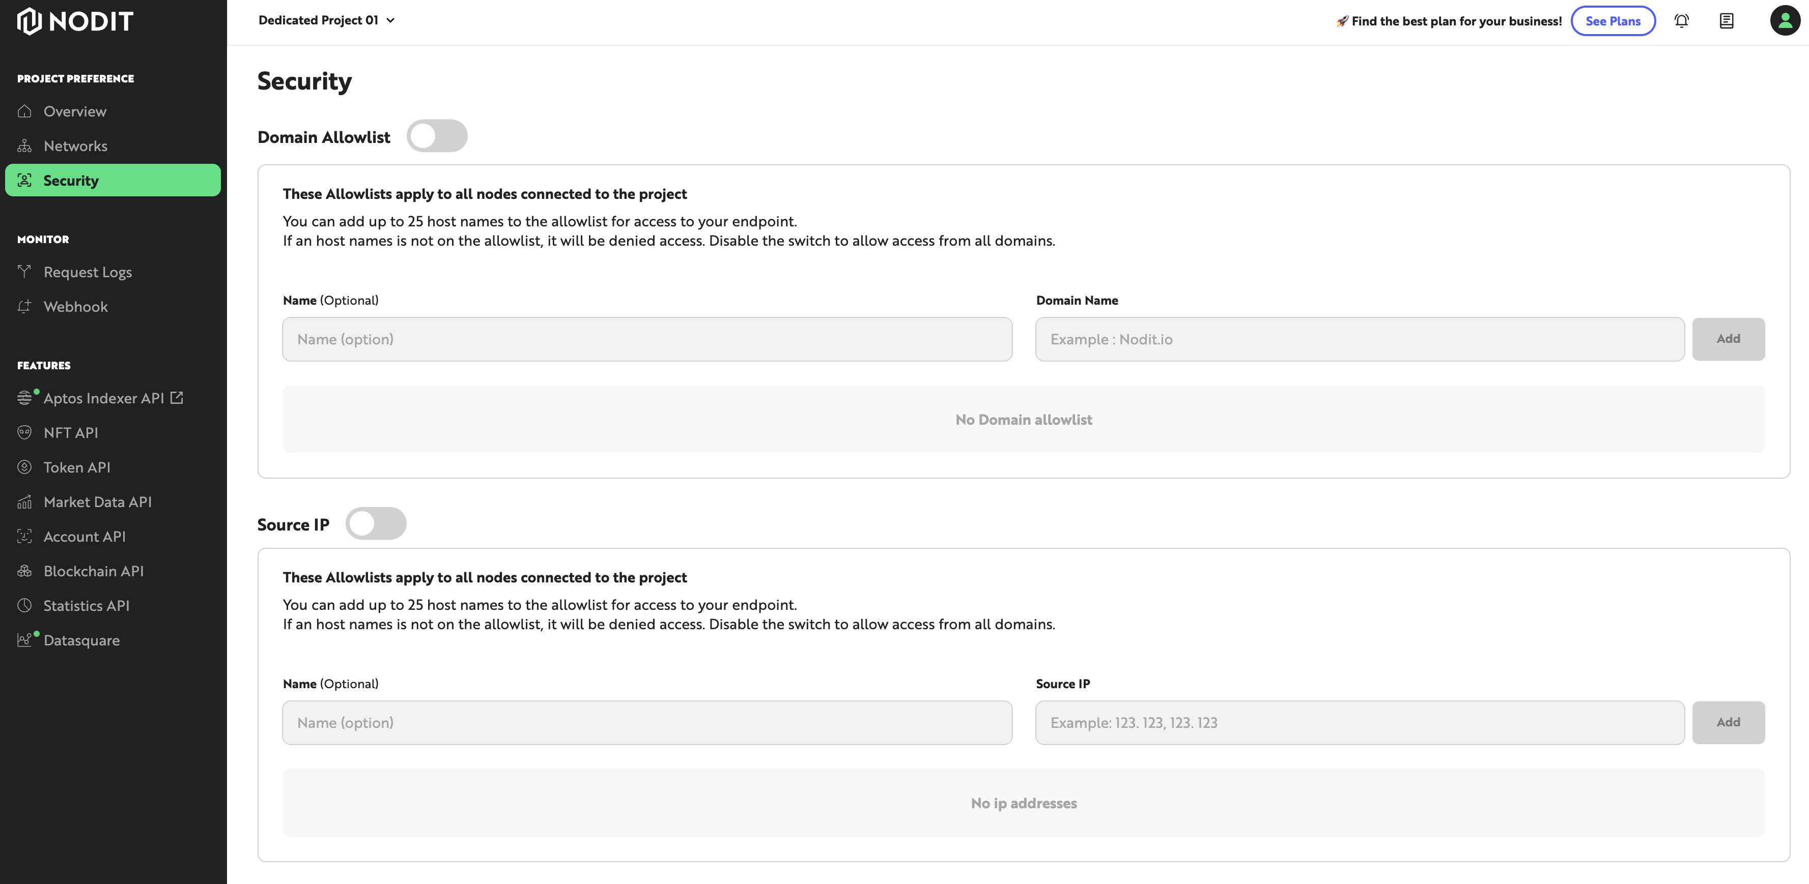
Task: Click the Aptos Indexer API external link icon
Action: [x=177, y=398]
